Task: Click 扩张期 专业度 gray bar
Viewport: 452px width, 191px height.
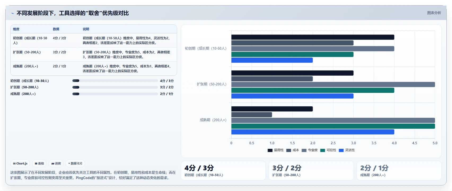Action: coord(333,85)
